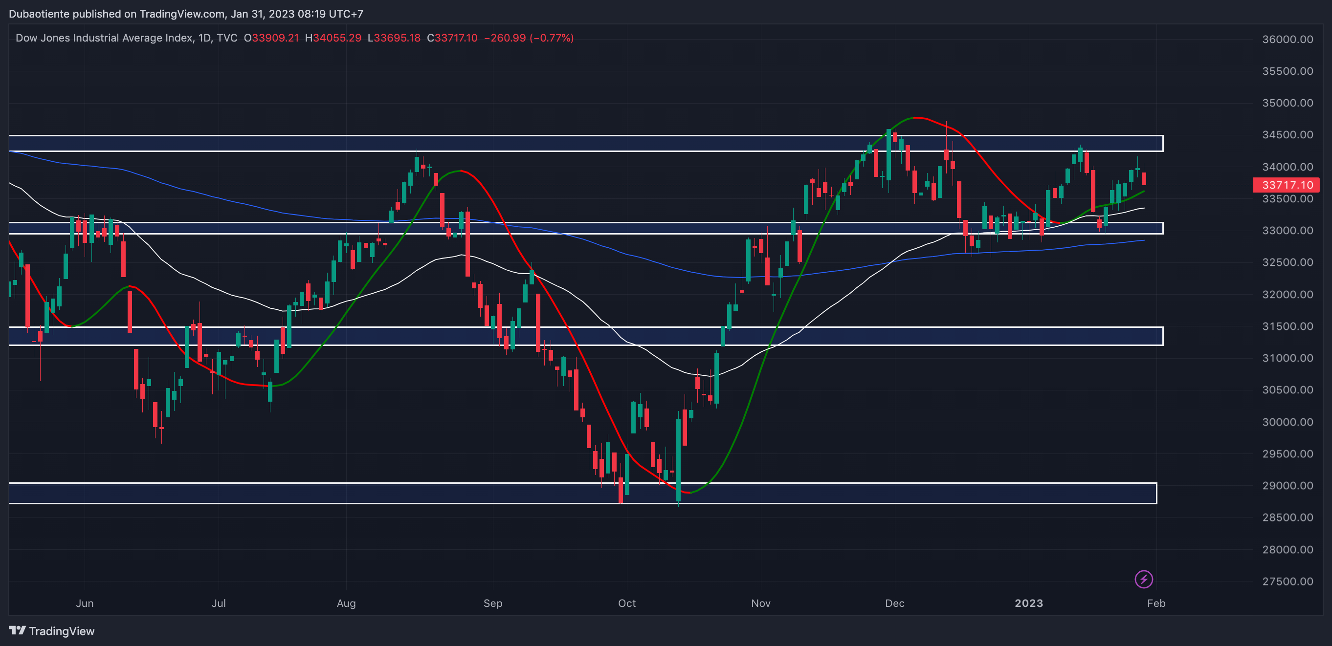Click the 36000.00 price axis label
1332x646 pixels.
(1287, 39)
